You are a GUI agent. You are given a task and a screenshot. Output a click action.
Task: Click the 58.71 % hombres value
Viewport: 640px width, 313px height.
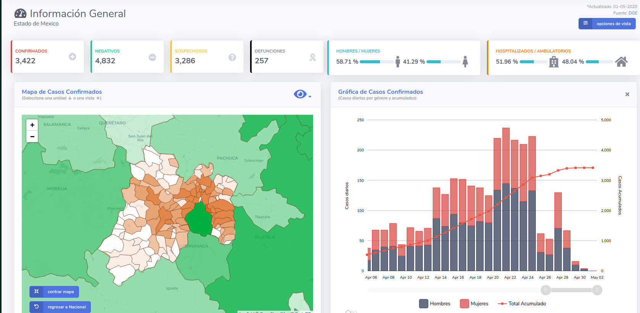(347, 61)
